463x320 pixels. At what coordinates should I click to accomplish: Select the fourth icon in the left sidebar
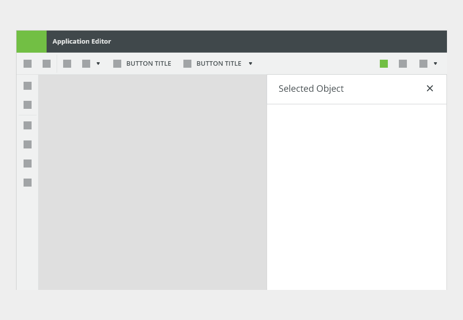(28, 144)
